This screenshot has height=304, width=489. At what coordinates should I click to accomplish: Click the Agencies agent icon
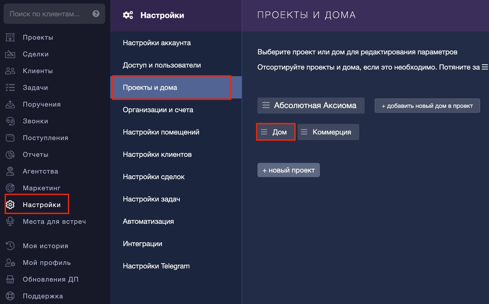[x=10, y=171]
